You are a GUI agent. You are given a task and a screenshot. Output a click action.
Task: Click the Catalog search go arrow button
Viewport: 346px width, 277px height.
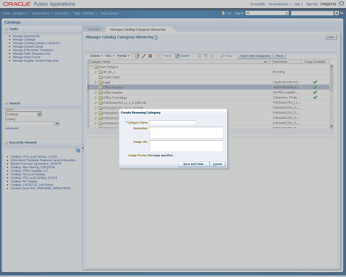tap(57, 123)
